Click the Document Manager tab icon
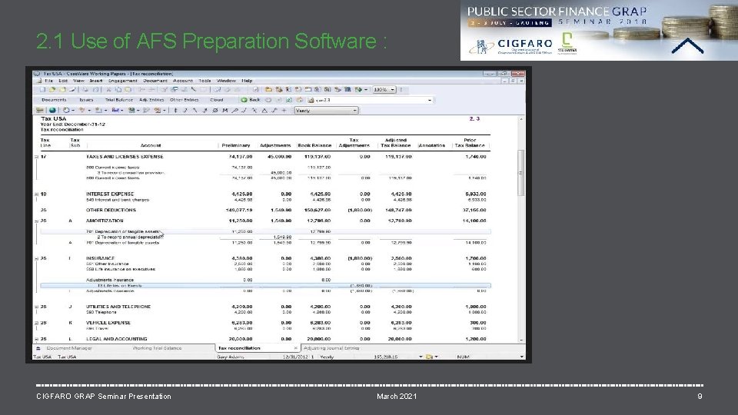Viewport: 738px width, 415px height. click(38, 348)
